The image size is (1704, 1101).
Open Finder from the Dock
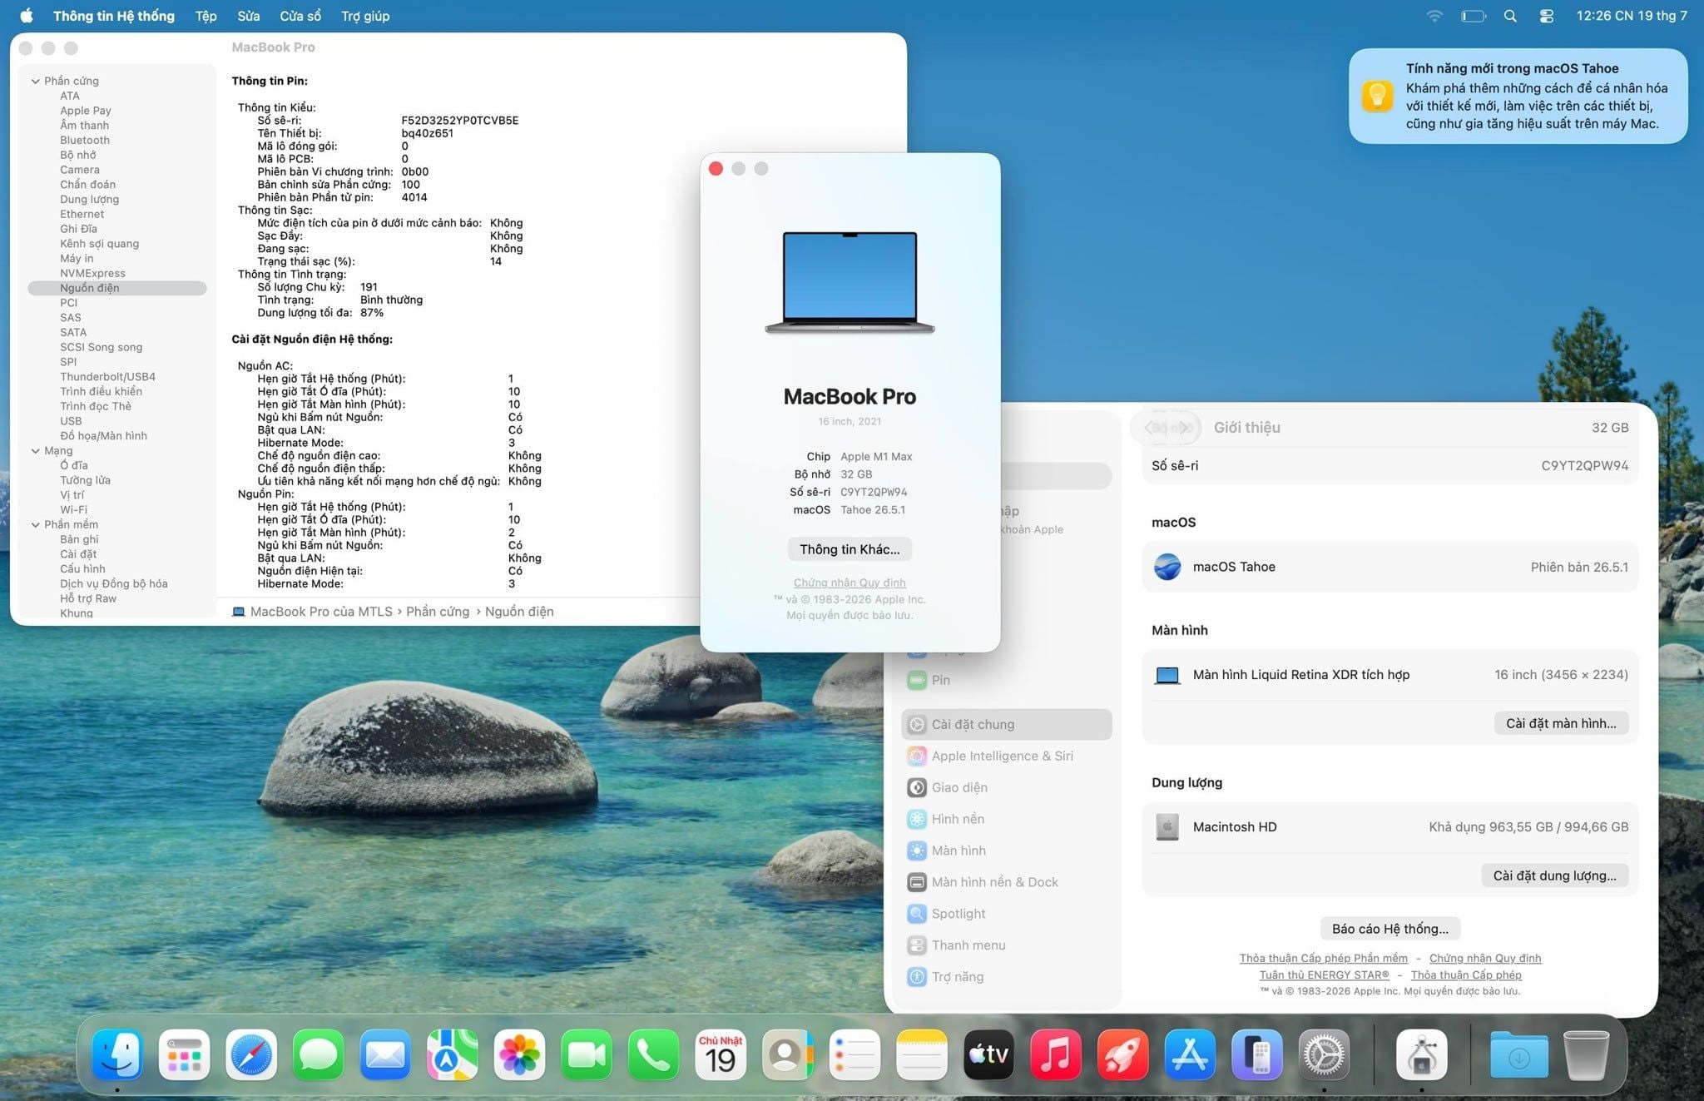tap(117, 1055)
